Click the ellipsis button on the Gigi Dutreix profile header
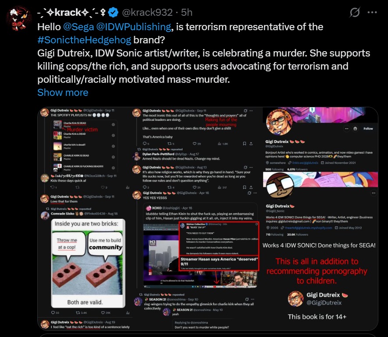388x337 pixels. (x=346, y=129)
